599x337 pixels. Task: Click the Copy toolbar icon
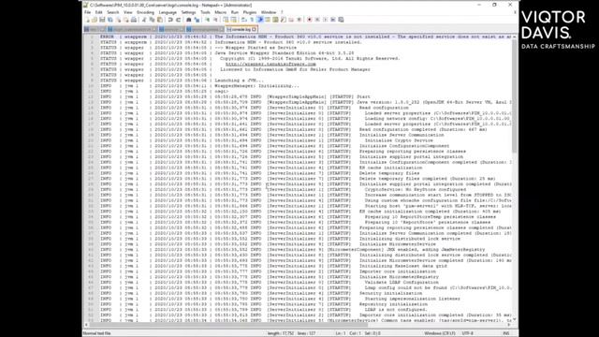[x=152, y=20]
